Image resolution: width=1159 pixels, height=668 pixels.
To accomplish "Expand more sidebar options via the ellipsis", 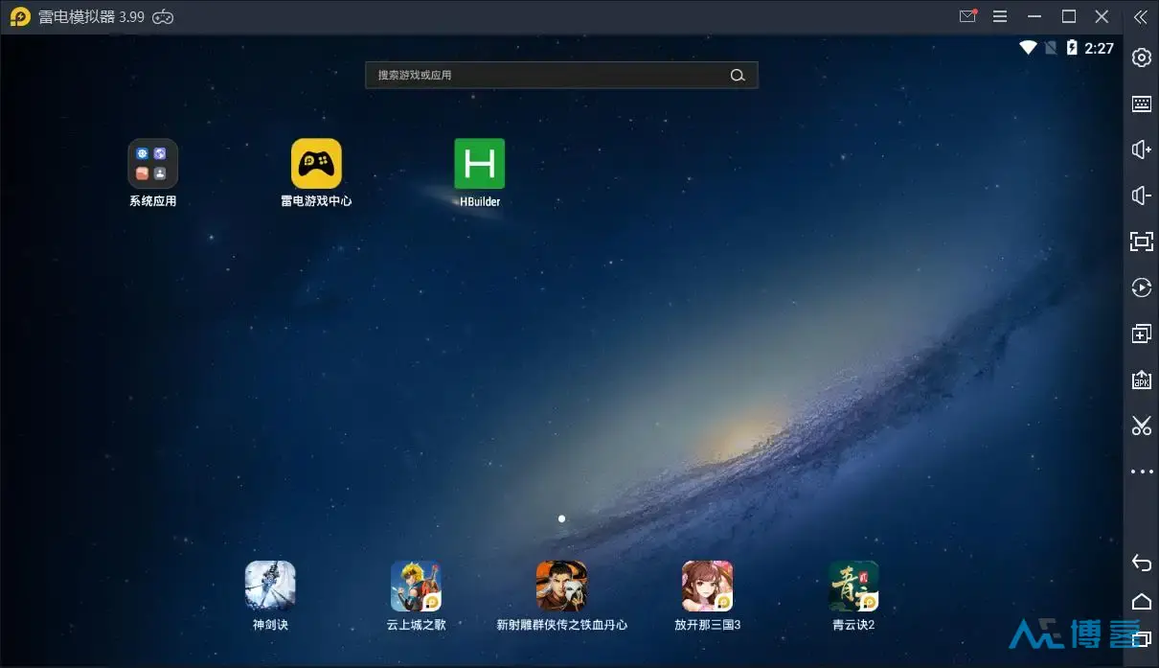I will (1141, 472).
